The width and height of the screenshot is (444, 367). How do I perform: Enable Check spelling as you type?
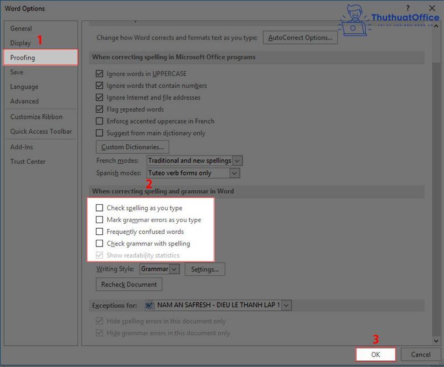pyautogui.click(x=99, y=208)
